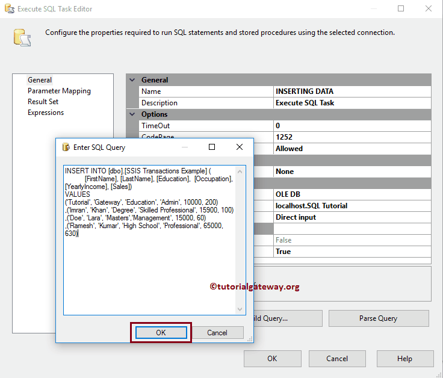443x378 pixels.
Task: Click the General section header text
Action: pos(155,80)
